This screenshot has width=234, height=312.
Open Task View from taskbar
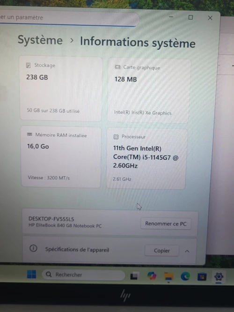[134, 275]
